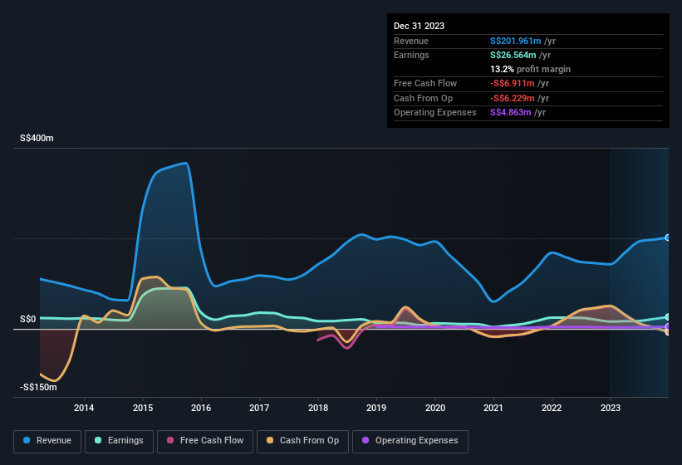Toggle the Revenue legend button
This screenshot has height=465, width=682.
47,441
